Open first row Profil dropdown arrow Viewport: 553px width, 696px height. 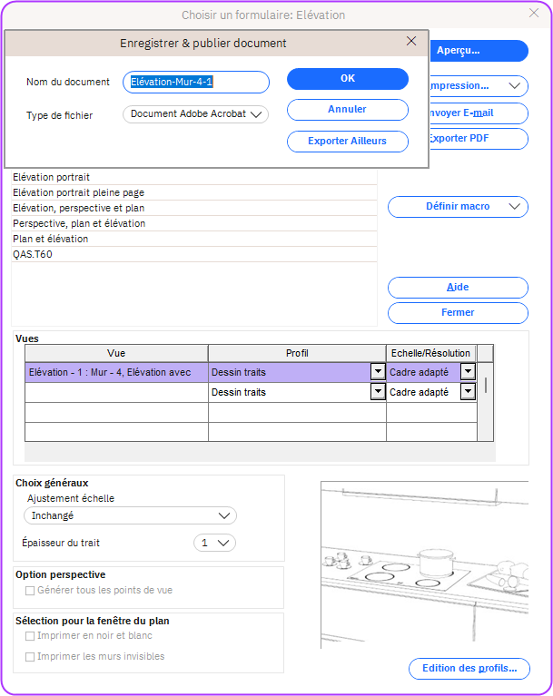tap(377, 372)
